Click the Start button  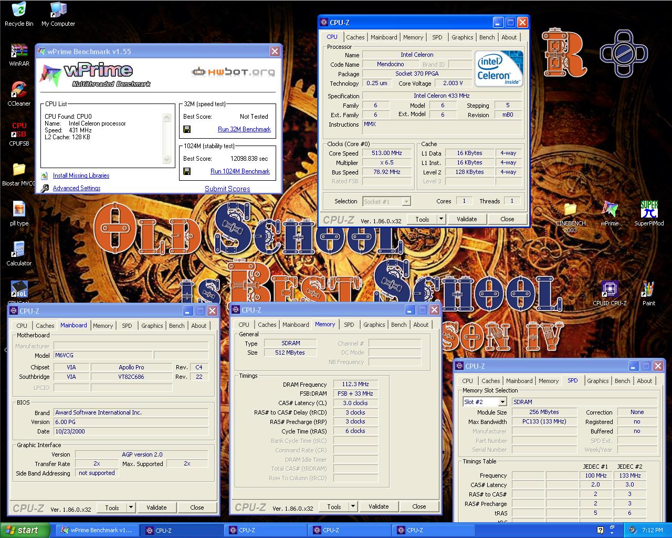(x=25, y=530)
